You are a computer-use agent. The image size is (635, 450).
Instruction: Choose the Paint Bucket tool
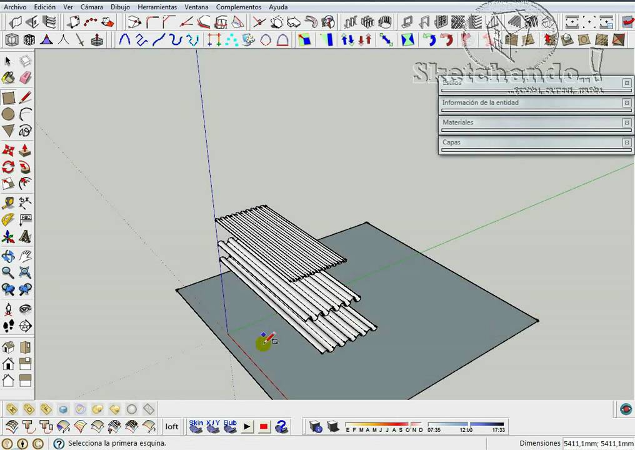pyautogui.click(x=8, y=77)
